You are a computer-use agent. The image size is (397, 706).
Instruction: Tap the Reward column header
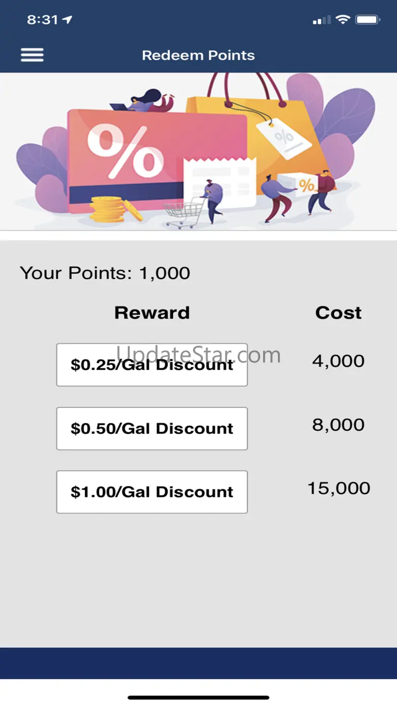[x=152, y=313]
